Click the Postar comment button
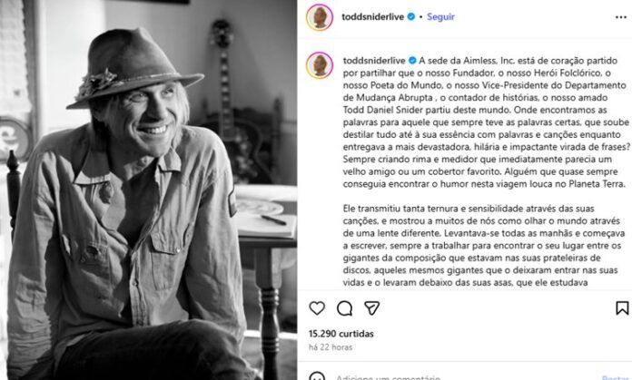632x380 pixels. [x=615, y=377]
